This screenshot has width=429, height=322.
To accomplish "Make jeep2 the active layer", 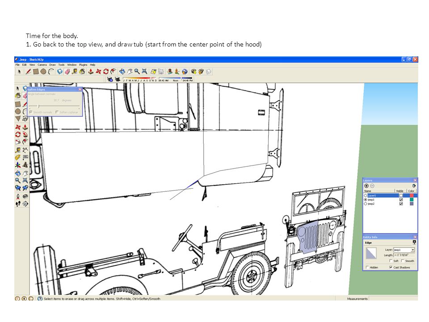I will [x=366, y=204].
